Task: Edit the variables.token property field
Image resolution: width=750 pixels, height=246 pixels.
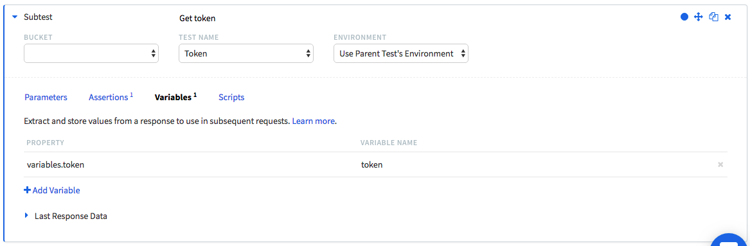Action: point(190,165)
